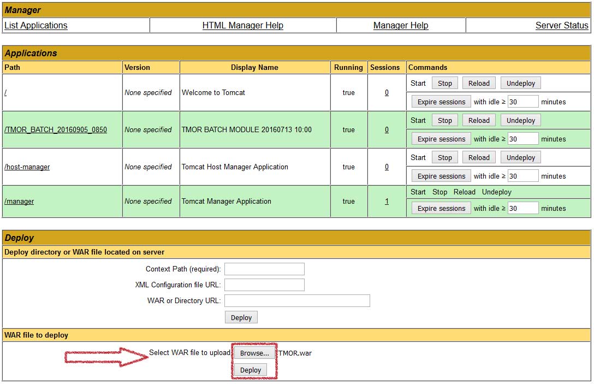View the Server Status page

[562, 25]
